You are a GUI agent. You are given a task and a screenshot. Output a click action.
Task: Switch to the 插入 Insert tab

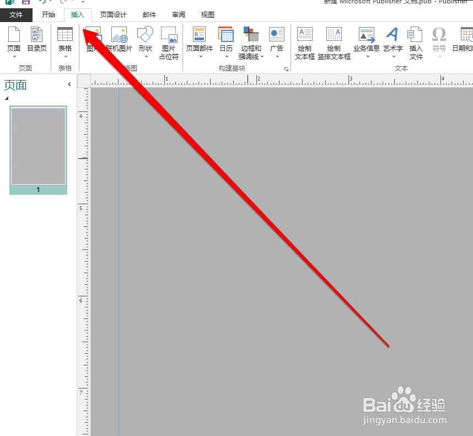coord(78,15)
